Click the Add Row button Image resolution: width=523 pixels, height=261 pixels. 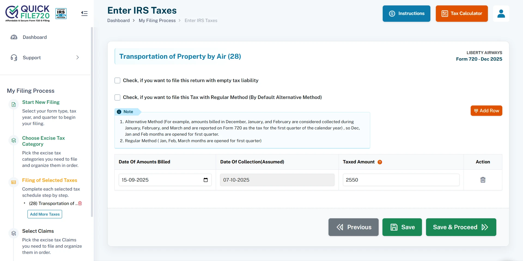click(486, 111)
